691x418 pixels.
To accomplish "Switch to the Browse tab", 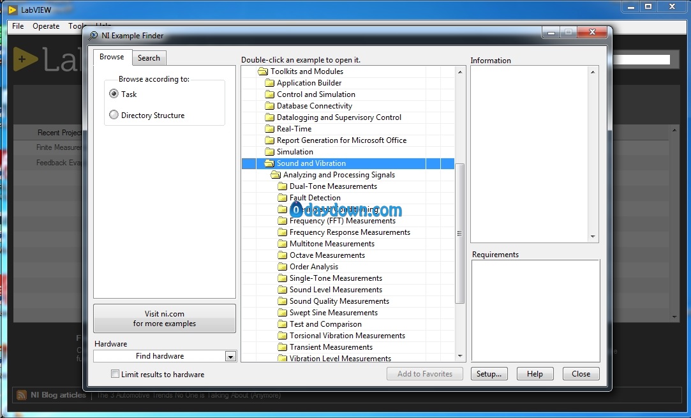I will (x=112, y=57).
